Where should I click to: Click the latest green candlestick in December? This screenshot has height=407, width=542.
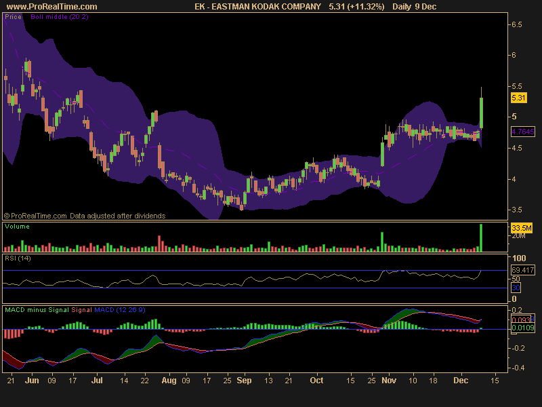tap(481, 113)
